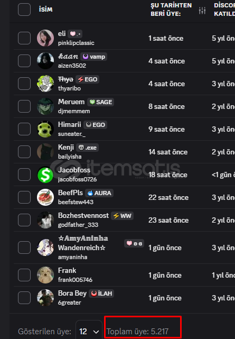Click the vamp tag next to kaan

point(94,57)
